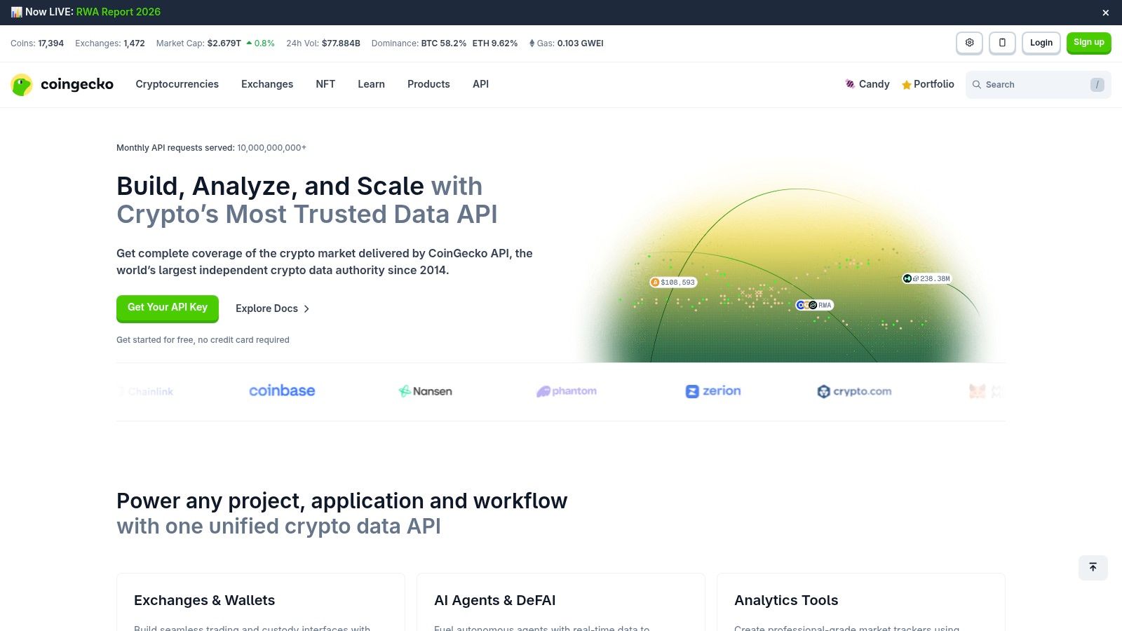
Task: Click the Candy icon link
Action: point(867,84)
